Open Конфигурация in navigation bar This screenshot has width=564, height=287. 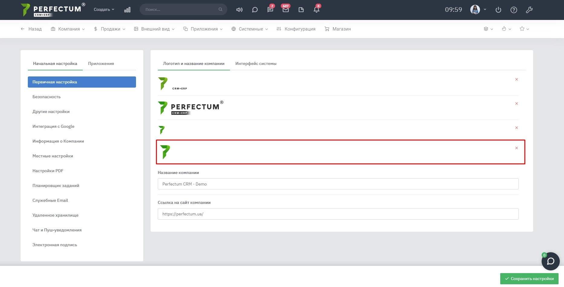point(296,29)
